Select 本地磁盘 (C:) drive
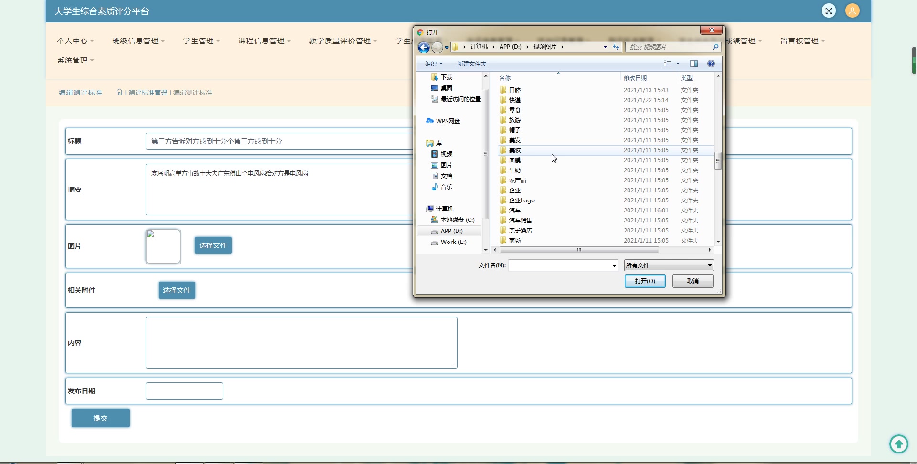The image size is (917, 464). click(x=453, y=220)
